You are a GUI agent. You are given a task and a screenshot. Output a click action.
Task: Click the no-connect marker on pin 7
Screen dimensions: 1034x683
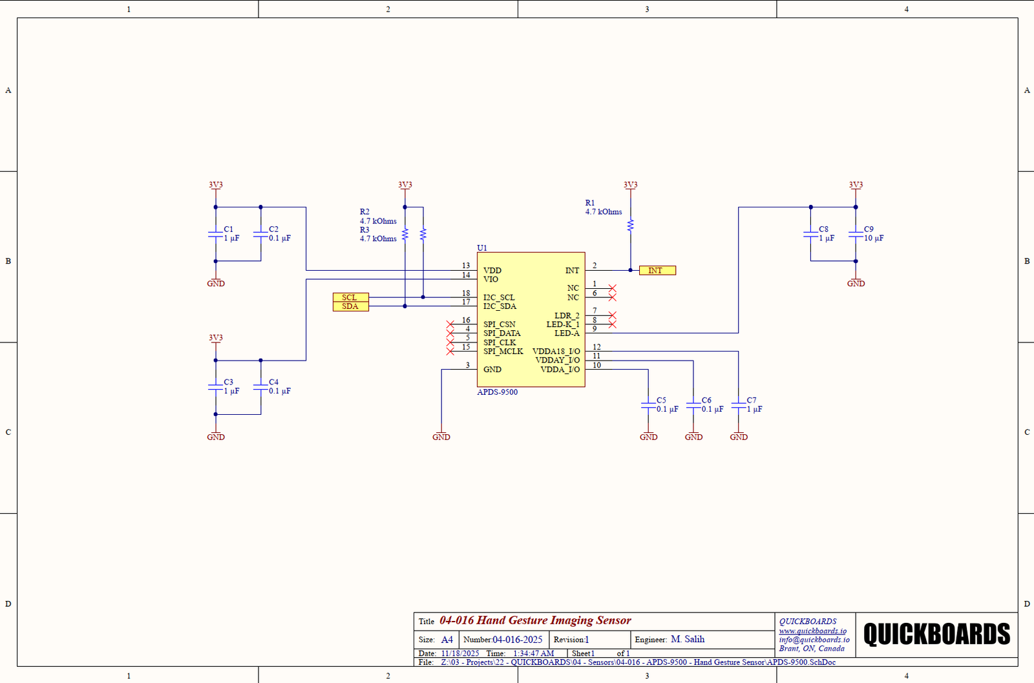coord(612,315)
